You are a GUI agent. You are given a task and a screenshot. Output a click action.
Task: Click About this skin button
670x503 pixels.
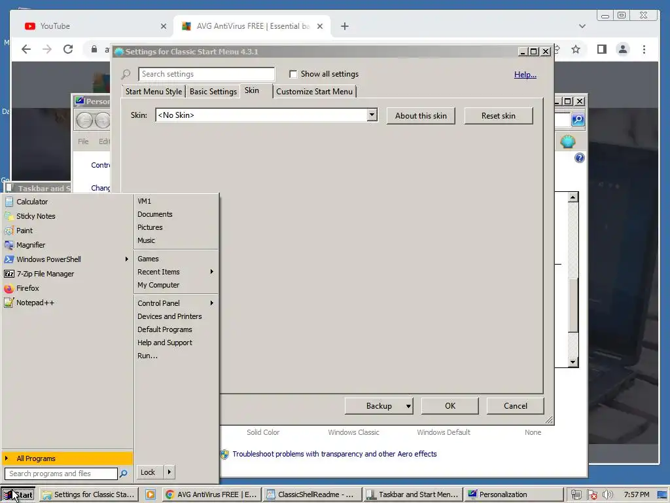[421, 116]
